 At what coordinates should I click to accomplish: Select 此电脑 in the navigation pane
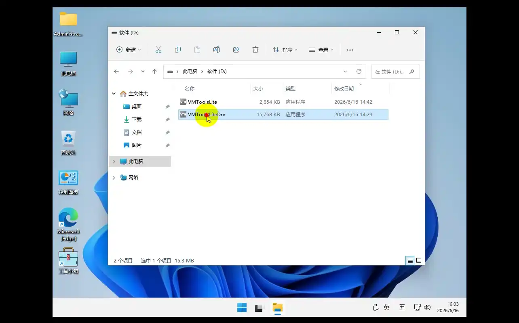pos(140,161)
